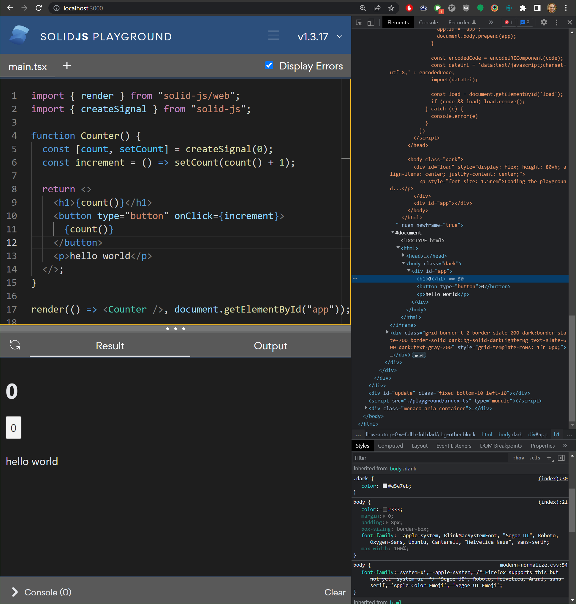Collapse the body class="dark" element
Viewport: 576px width, 604px height.
tap(403, 263)
